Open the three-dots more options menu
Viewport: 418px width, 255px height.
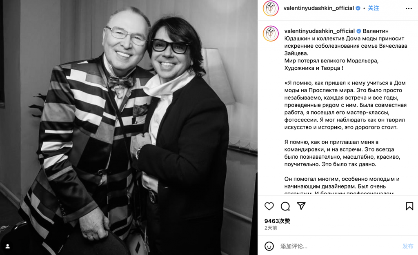tap(409, 9)
